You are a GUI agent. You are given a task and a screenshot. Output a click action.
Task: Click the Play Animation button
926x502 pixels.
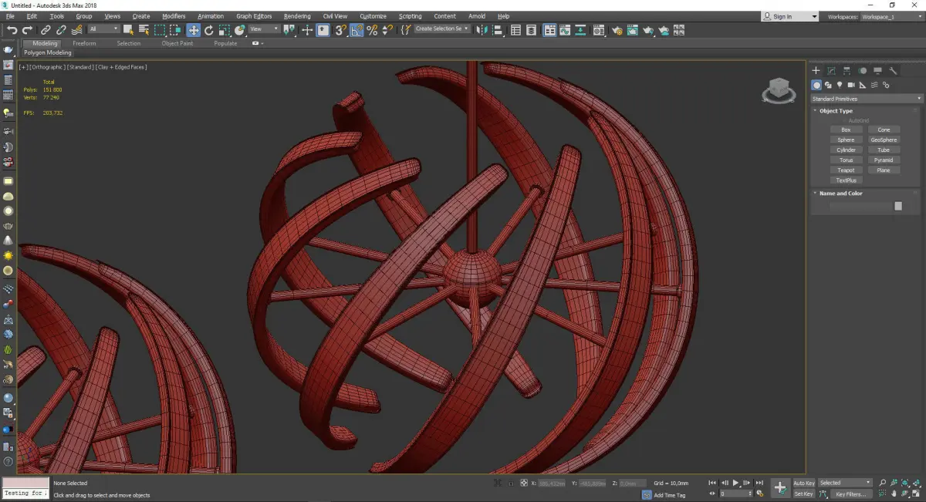coord(735,483)
